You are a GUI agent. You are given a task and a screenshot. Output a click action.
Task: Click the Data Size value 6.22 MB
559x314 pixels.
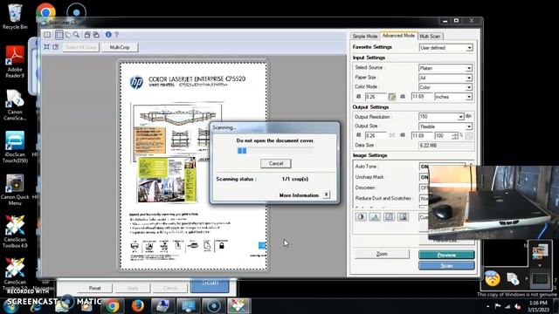click(446, 146)
